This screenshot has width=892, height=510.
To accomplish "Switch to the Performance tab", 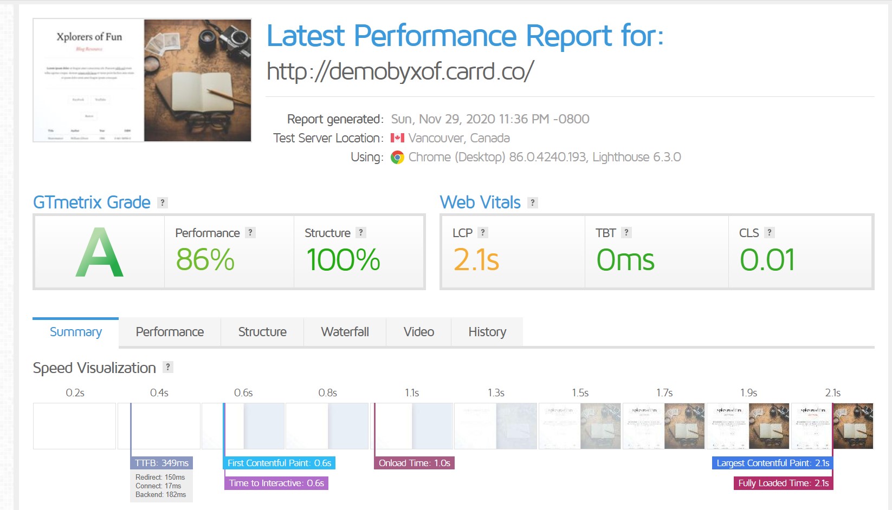I will click(170, 332).
